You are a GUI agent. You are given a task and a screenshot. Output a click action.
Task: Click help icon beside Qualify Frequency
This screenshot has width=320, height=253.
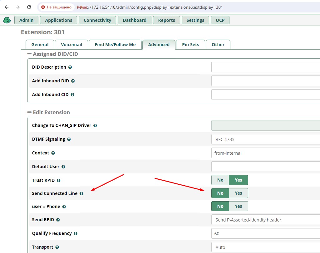coord(76,233)
